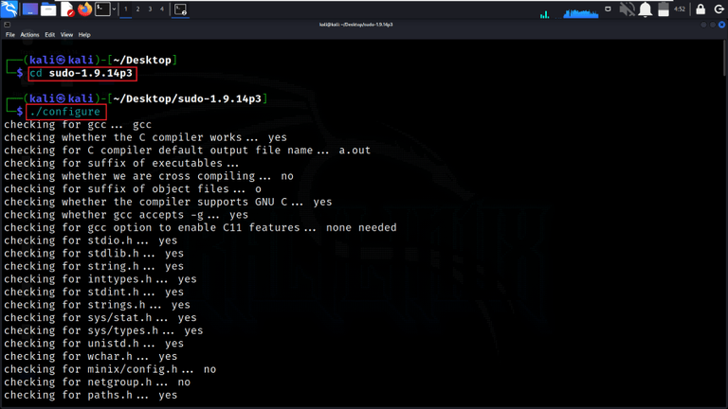Click the 4:52 clock
This screenshot has height=409, width=728.
tap(680, 9)
